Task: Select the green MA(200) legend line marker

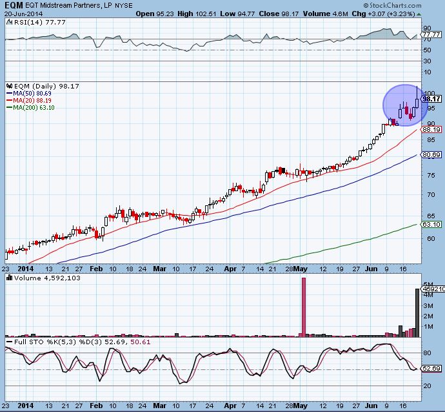Action: (x=9, y=107)
